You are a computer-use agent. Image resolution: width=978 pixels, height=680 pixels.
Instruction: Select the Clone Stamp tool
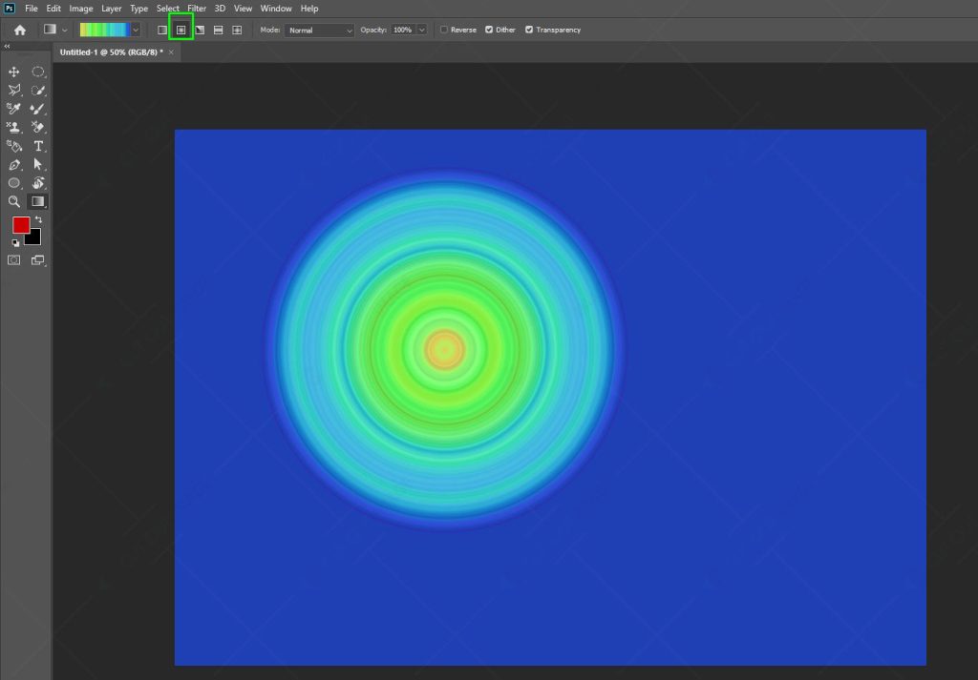(13, 127)
